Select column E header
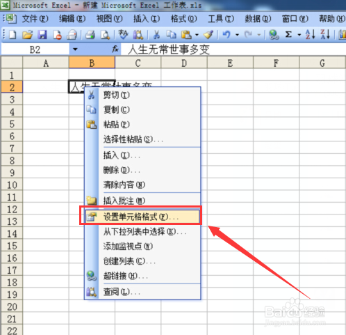Screen dimensions: 346x335 pos(230,63)
